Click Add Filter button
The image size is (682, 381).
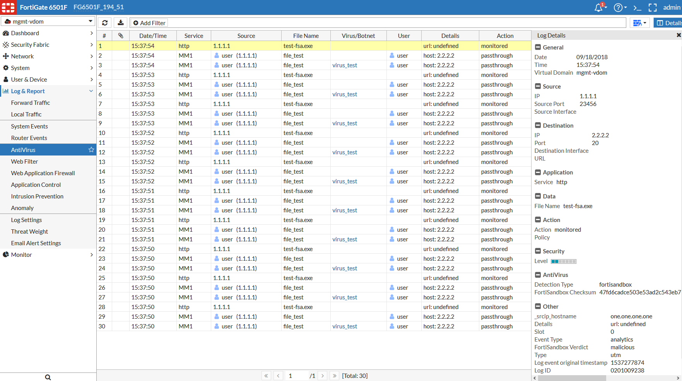point(149,23)
